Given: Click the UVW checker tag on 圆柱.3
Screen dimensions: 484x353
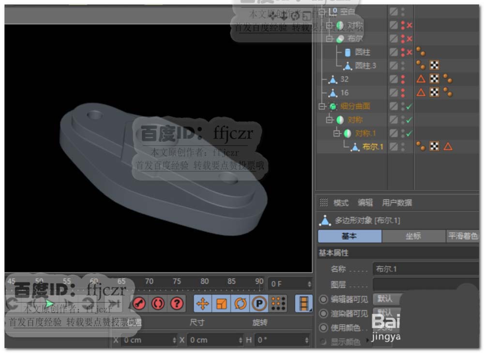Looking at the screenshot, I should [x=434, y=65].
